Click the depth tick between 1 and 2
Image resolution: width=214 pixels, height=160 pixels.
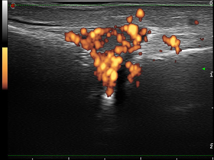212,108
